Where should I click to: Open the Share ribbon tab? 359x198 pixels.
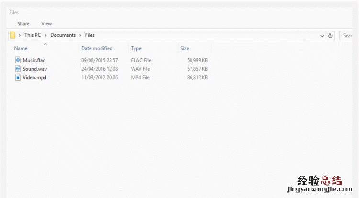pyautogui.click(x=23, y=24)
